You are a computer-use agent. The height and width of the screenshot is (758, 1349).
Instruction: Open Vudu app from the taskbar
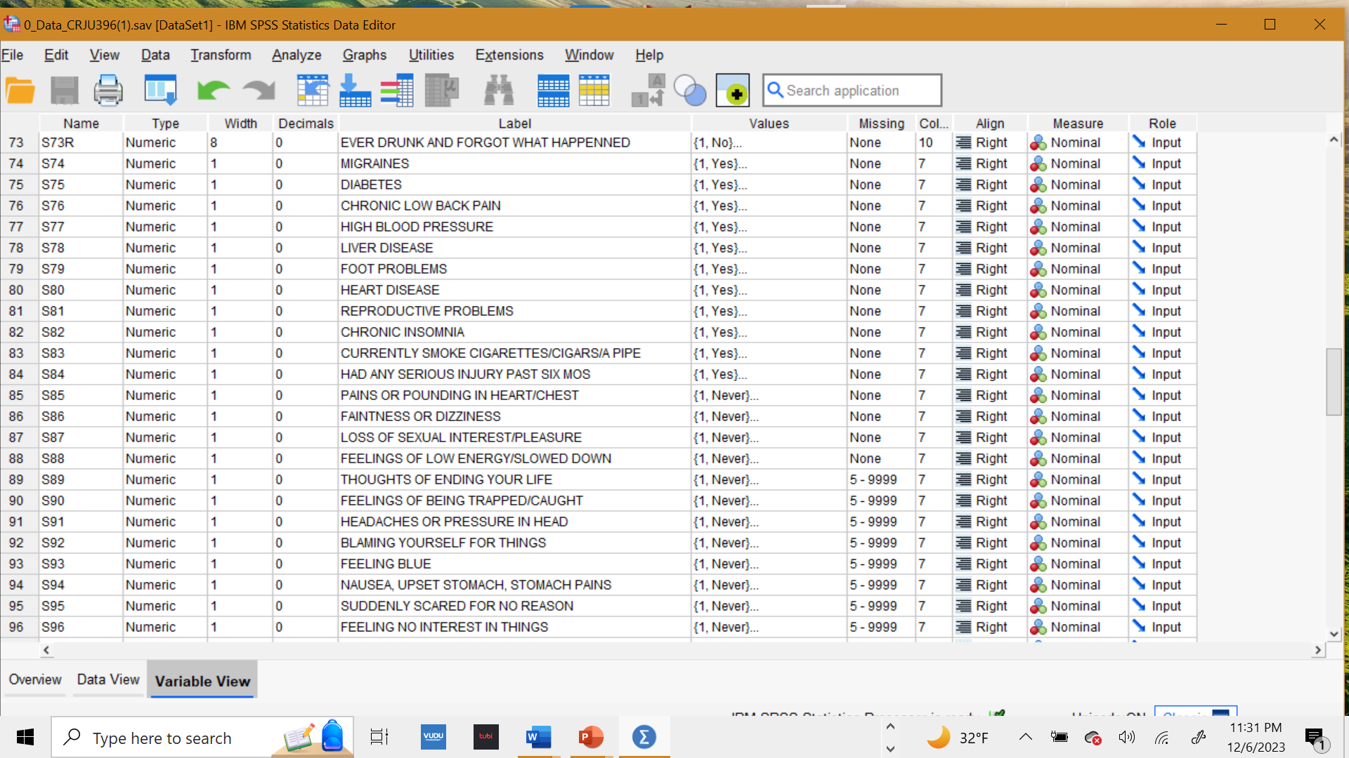click(434, 737)
